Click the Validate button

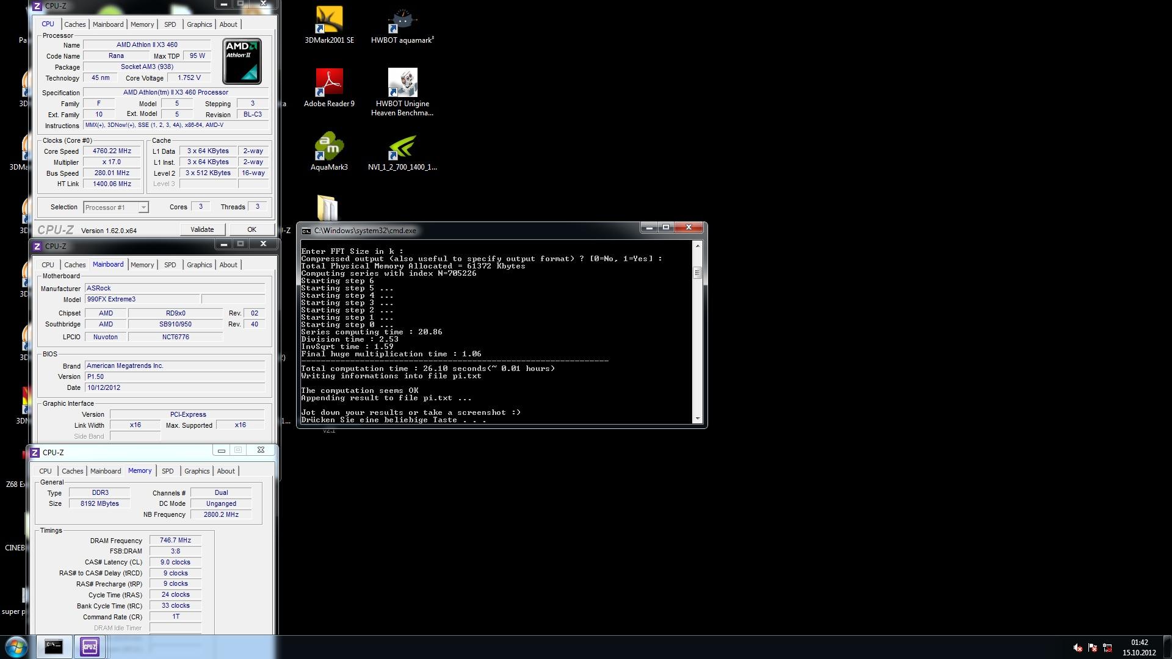click(202, 229)
